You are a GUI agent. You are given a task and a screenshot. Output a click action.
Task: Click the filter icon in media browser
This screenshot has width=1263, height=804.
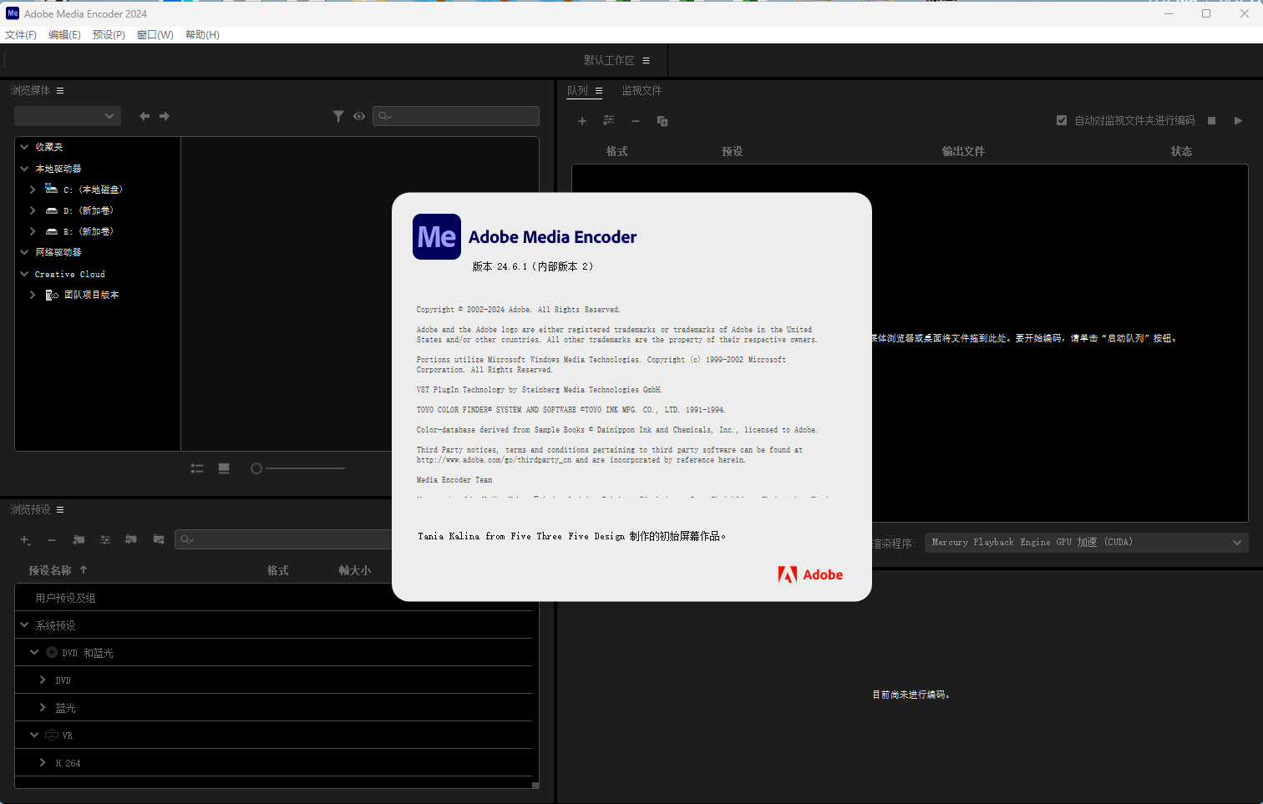coord(338,116)
